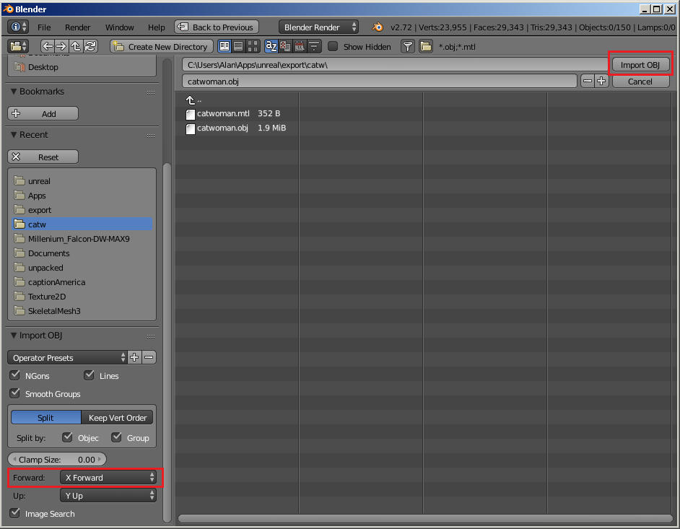Screen dimensions: 680x529
Task: Toggle the Image Search checkbox
Action: point(15,513)
